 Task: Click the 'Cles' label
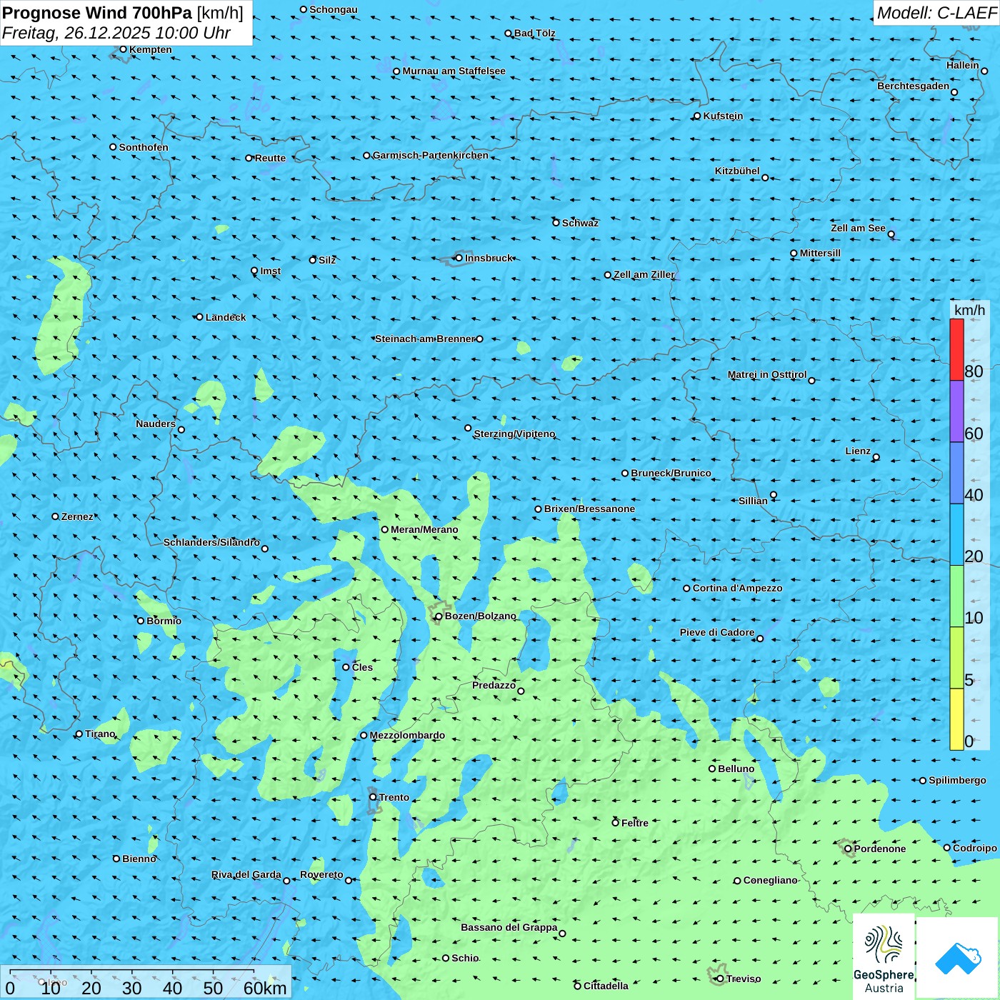(x=362, y=667)
